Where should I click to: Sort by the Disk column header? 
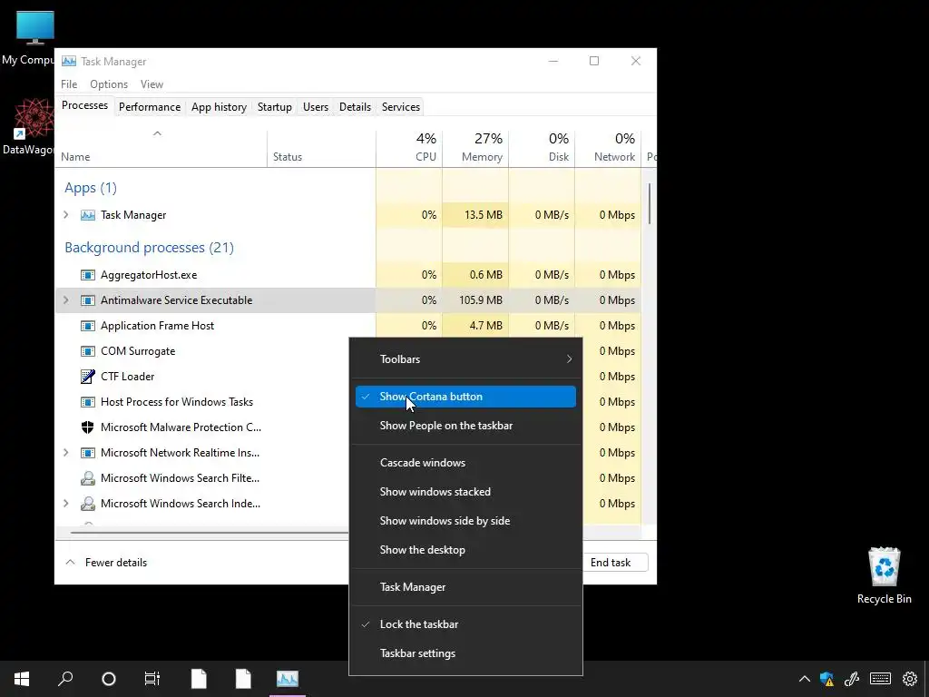click(x=543, y=148)
